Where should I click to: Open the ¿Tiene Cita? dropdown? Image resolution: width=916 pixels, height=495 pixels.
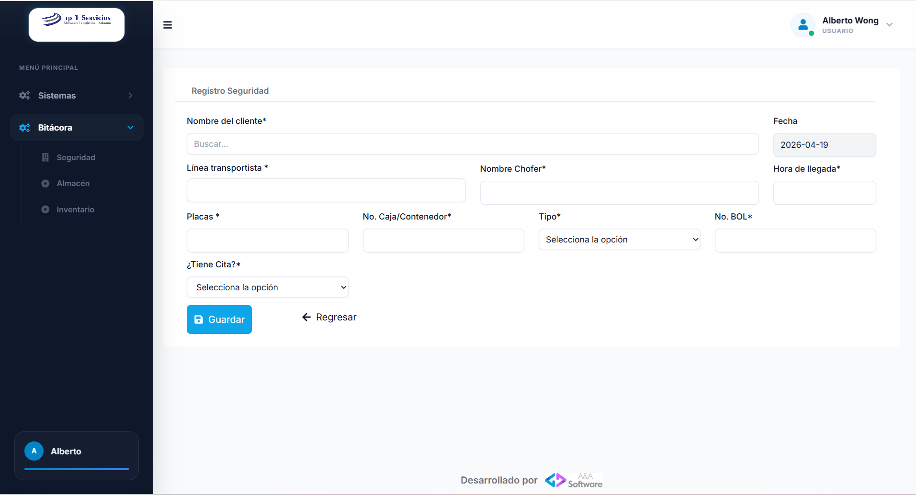(x=268, y=287)
